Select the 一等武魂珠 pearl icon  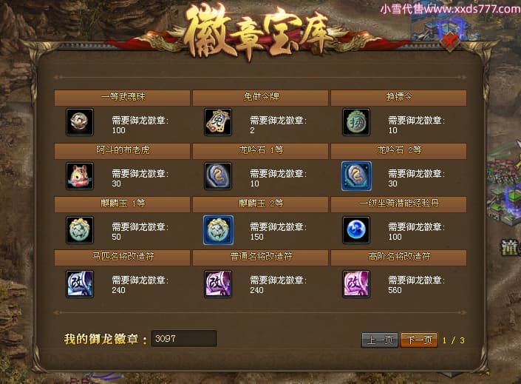pos(80,122)
